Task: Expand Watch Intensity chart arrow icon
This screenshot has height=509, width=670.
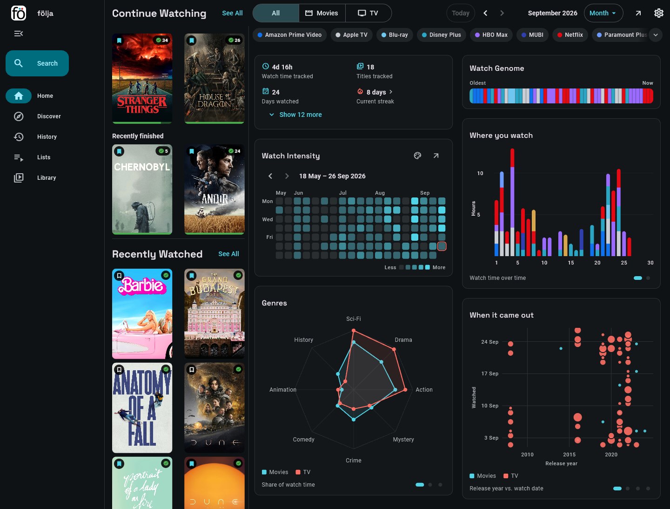Action: [436, 156]
